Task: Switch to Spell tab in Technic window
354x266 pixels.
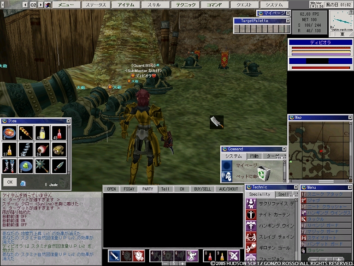Action: coord(283,194)
